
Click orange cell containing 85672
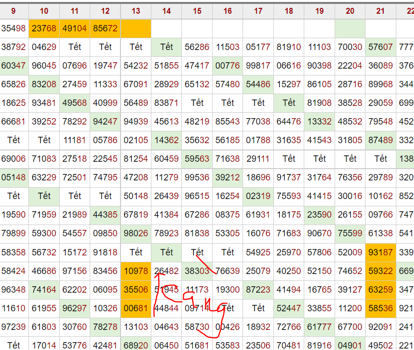pyautogui.click(x=105, y=28)
